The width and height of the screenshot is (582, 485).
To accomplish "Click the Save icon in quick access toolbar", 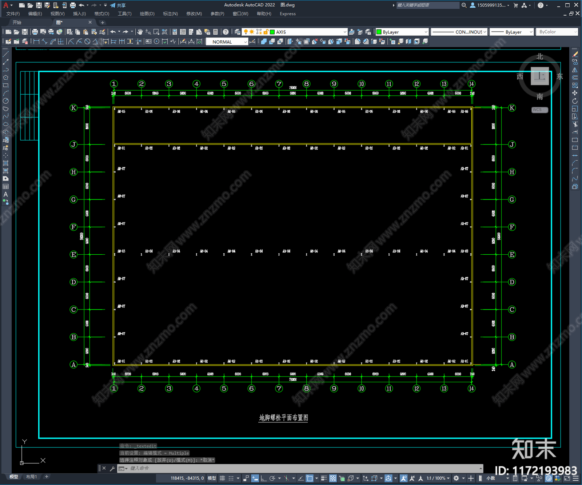I will pos(39,5).
